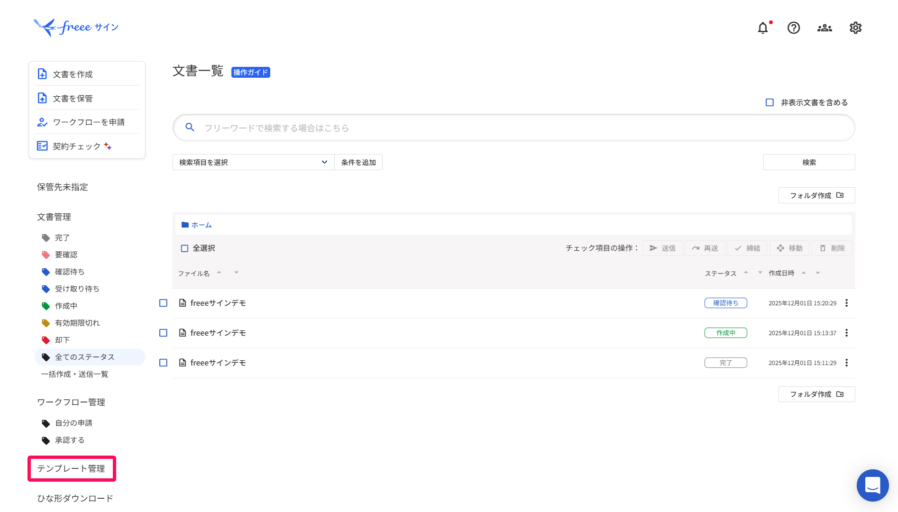Viewport: 898px width, 512px height.
Task: Click the 確認待ち status badge
Action: (726, 303)
